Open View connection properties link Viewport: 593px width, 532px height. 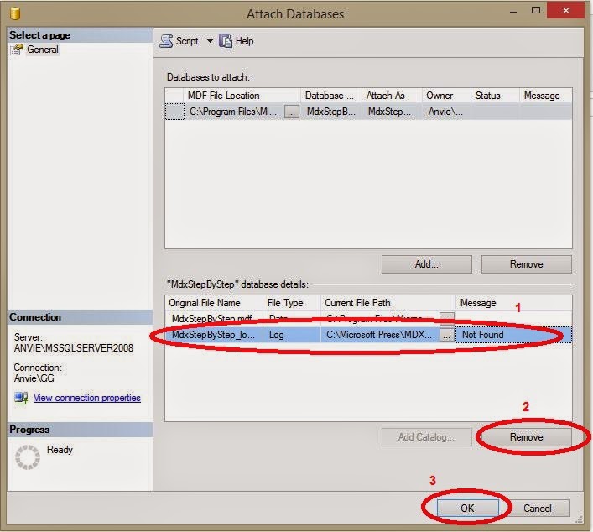tap(87, 398)
